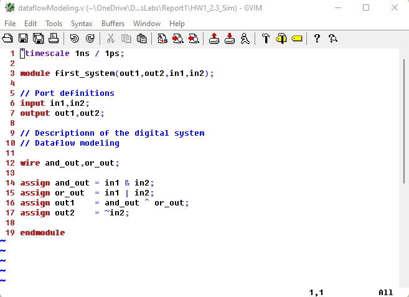Save the current file using the floppy icon
This screenshot has height=297, width=409.
(23, 39)
